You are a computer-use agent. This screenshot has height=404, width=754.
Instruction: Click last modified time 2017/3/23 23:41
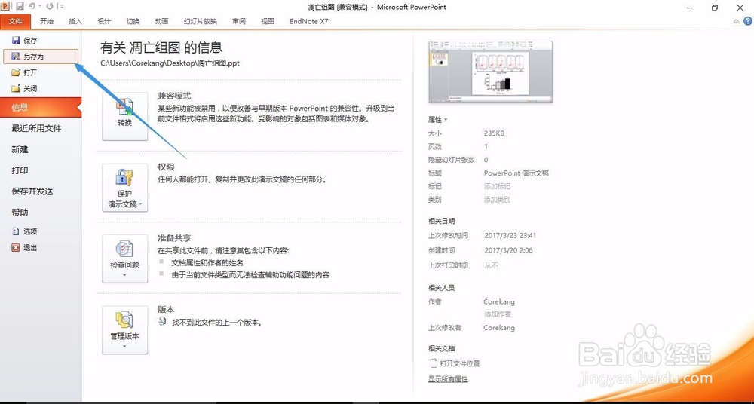point(510,236)
